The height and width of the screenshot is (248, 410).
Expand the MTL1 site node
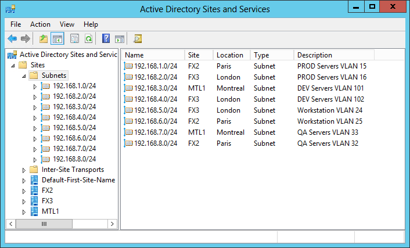[24, 212]
